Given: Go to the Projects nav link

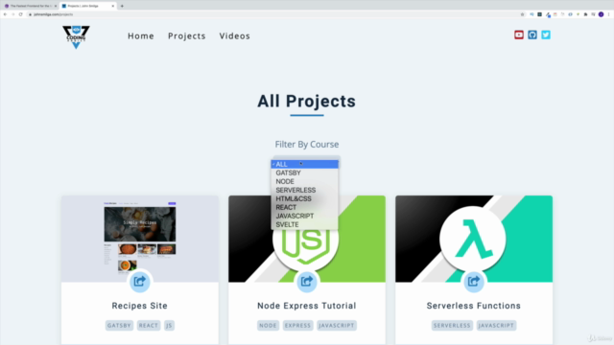Looking at the screenshot, I should pos(187,36).
